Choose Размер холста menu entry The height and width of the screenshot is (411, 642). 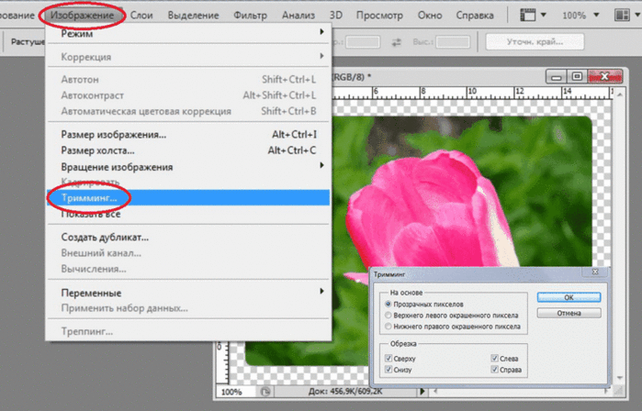[x=188, y=150]
